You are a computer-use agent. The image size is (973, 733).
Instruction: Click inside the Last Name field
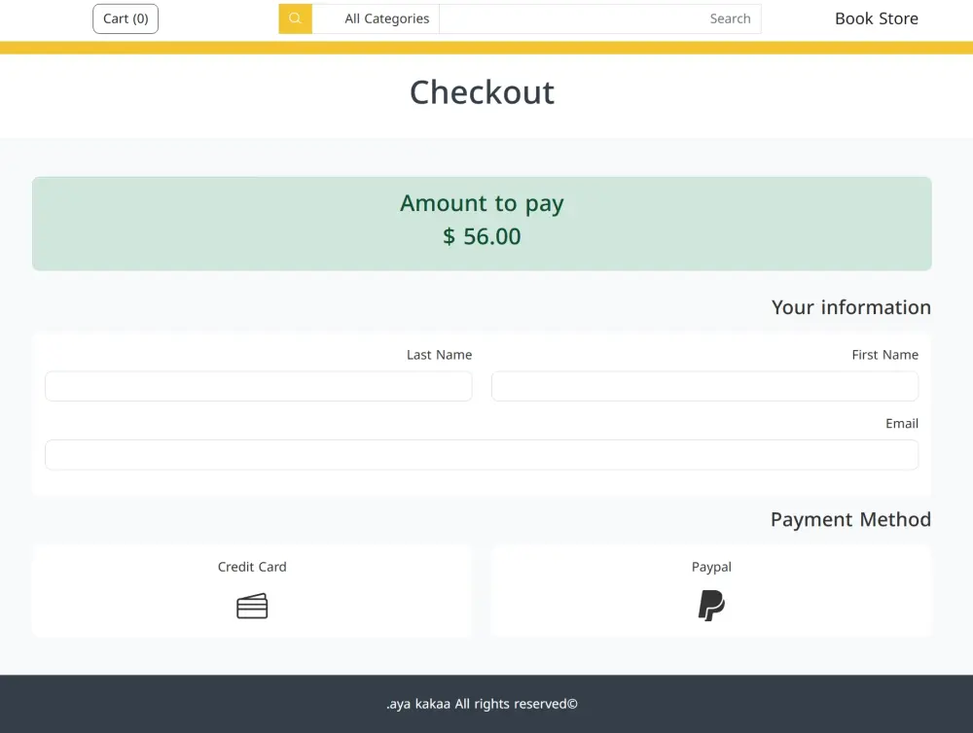(x=258, y=386)
